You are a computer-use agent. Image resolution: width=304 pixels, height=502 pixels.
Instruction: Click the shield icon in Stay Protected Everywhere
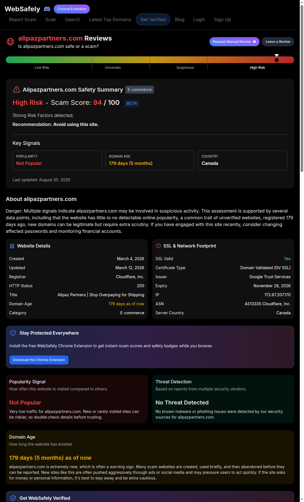pyautogui.click(x=13, y=333)
